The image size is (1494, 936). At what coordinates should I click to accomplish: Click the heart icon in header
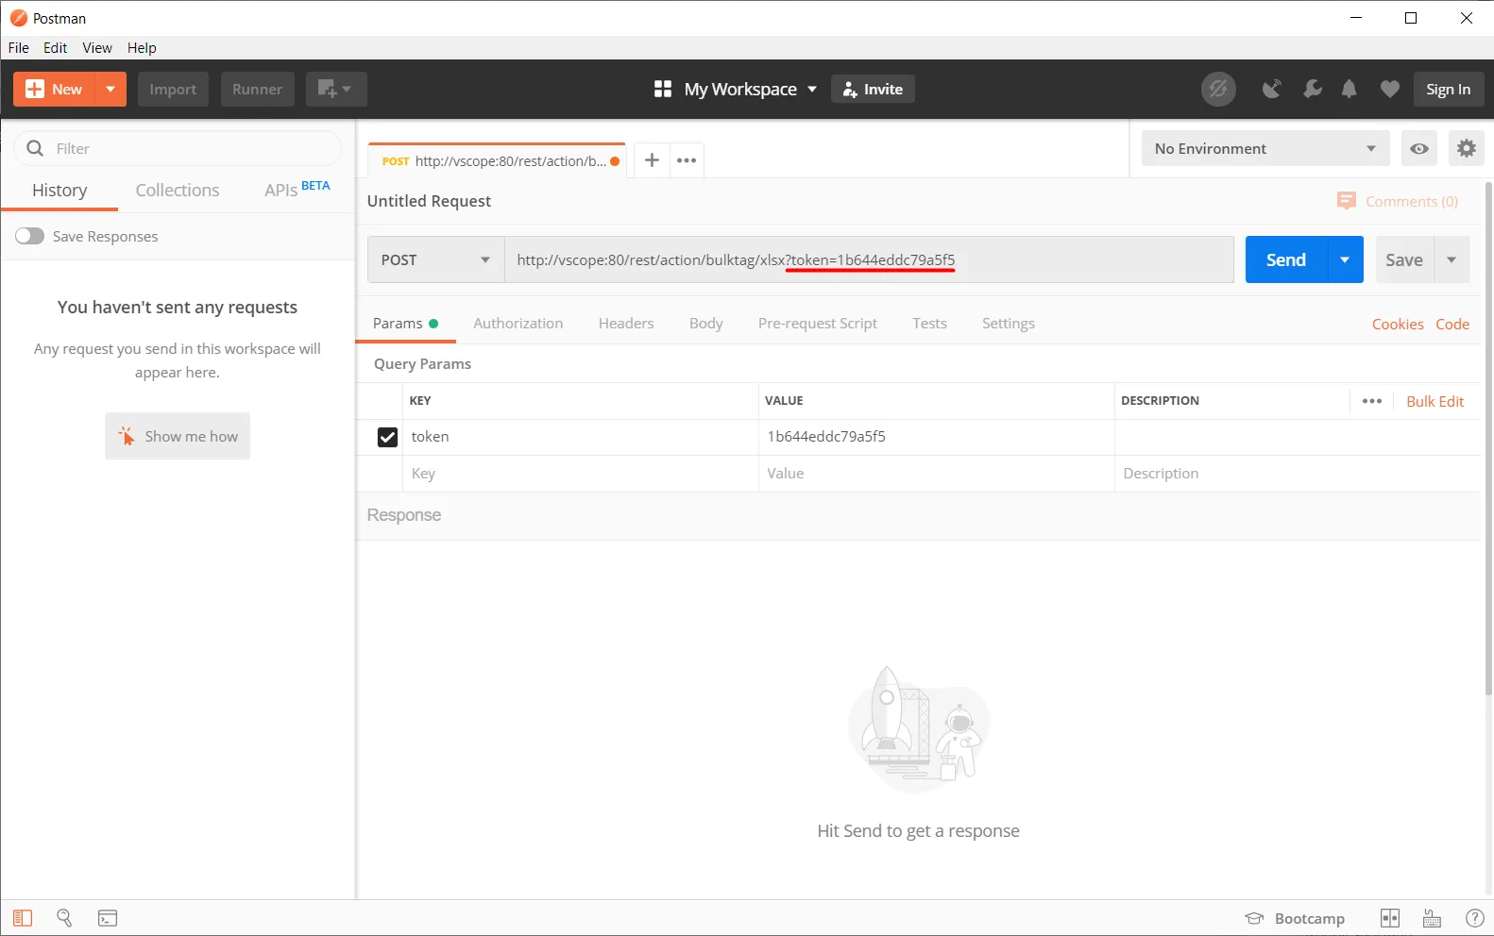(1389, 89)
